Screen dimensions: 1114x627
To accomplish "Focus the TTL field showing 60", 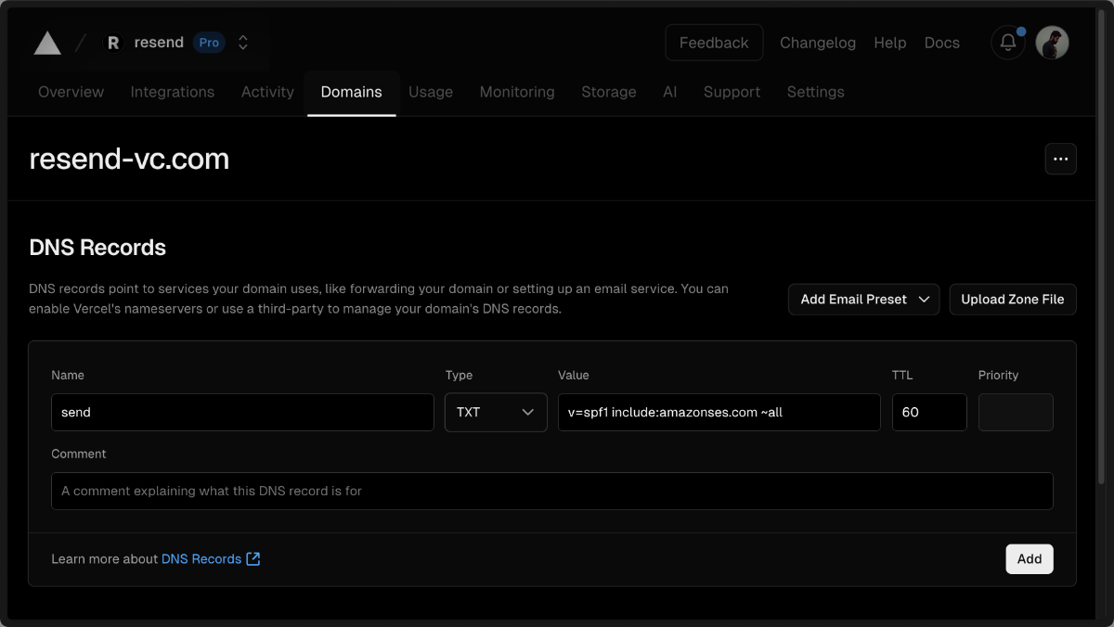I will [929, 412].
